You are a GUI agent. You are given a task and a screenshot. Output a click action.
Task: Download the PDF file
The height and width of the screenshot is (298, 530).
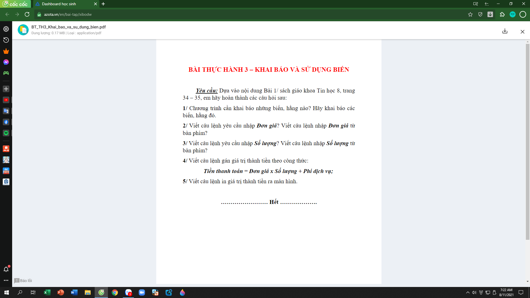pos(505,31)
